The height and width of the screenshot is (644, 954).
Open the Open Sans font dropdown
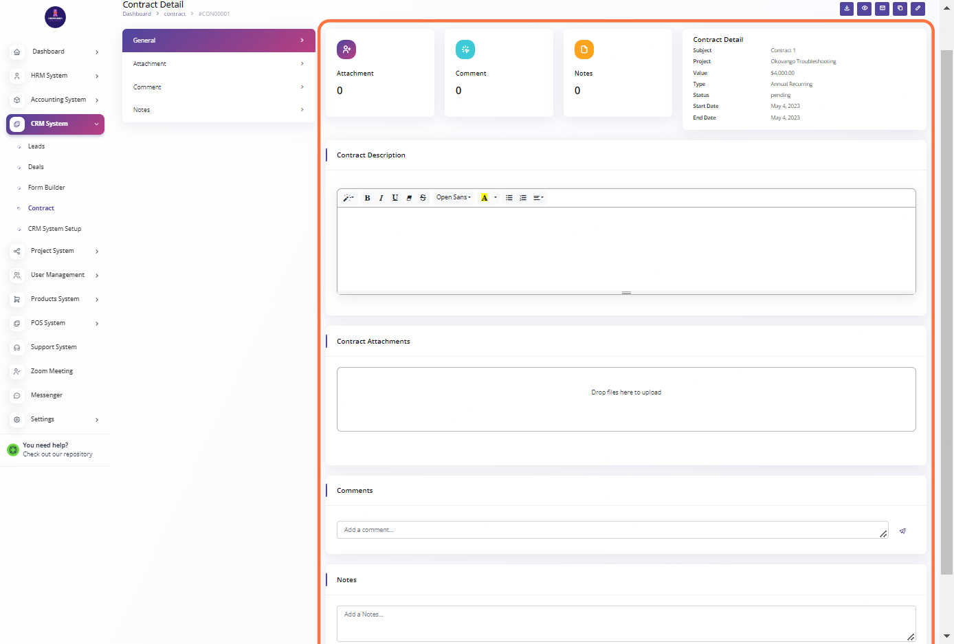click(x=454, y=198)
